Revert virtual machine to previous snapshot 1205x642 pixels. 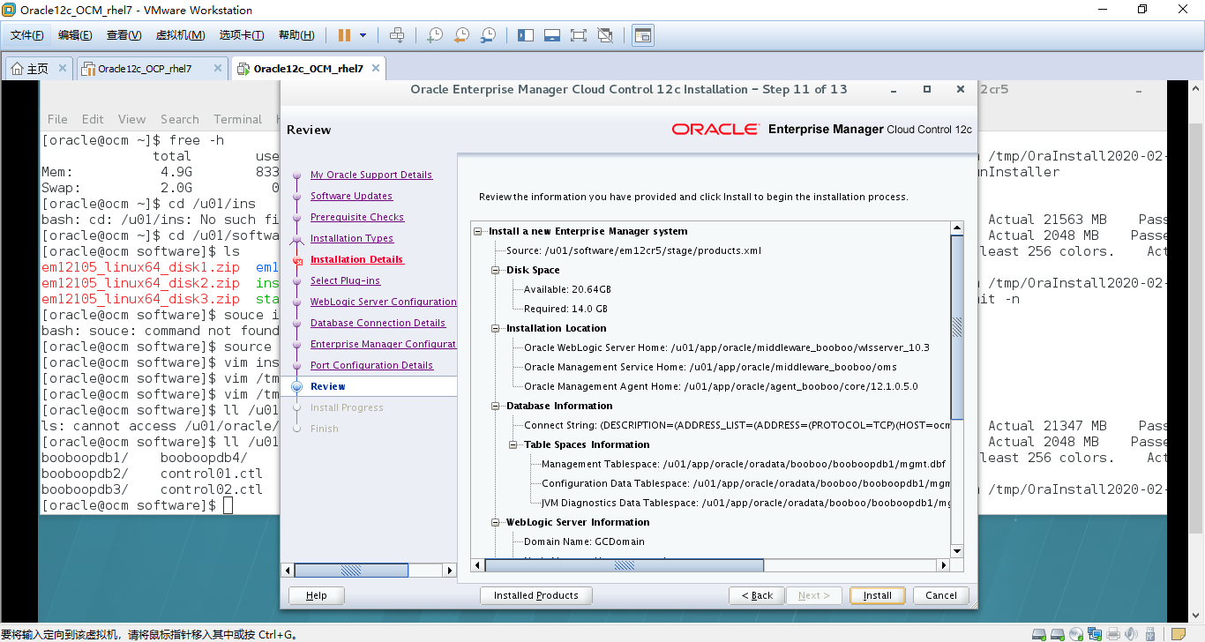[x=460, y=35]
